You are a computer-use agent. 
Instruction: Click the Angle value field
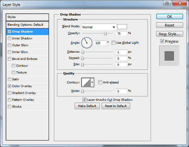(x=100, y=43)
